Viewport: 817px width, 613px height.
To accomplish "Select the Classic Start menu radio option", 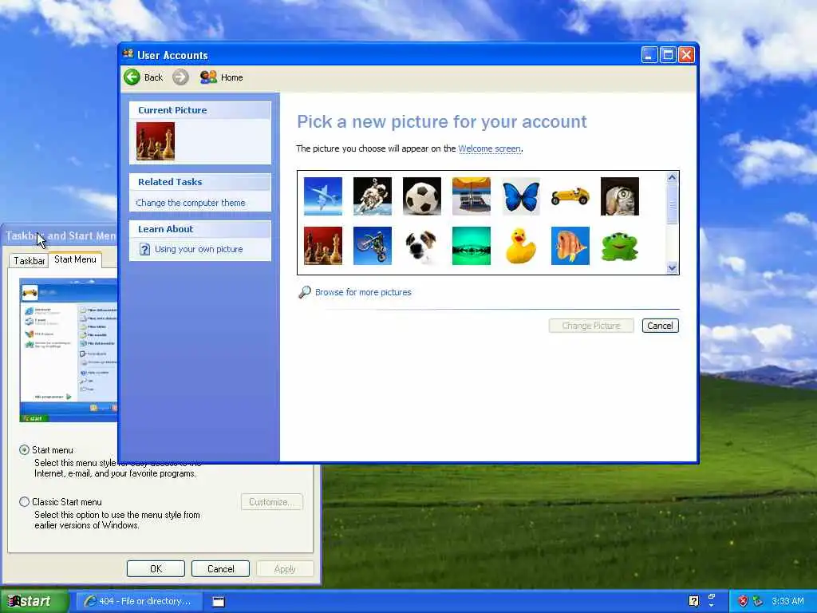I will coord(24,502).
